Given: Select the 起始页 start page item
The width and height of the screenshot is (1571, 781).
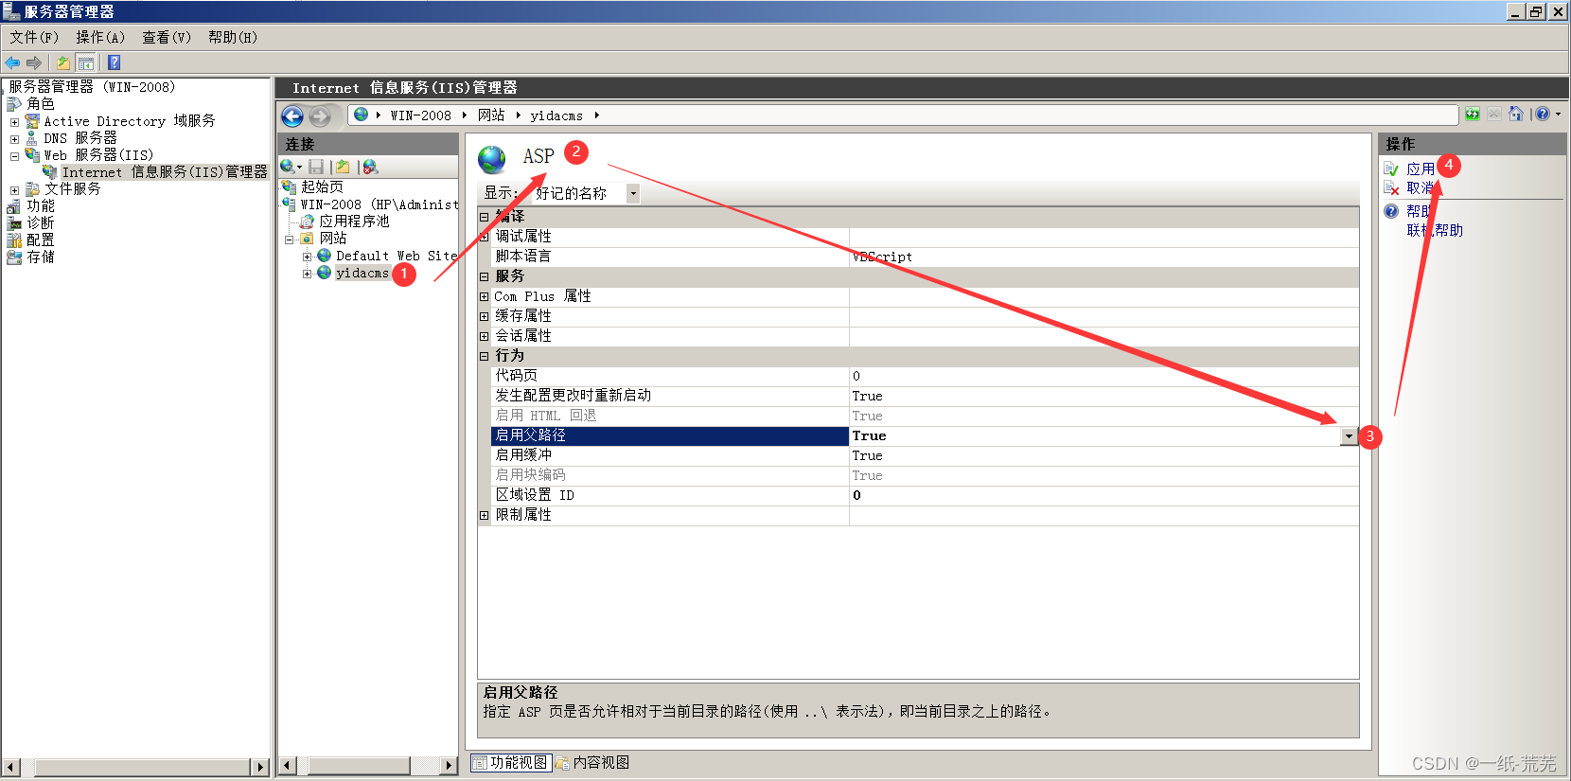Looking at the screenshot, I should click(322, 187).
